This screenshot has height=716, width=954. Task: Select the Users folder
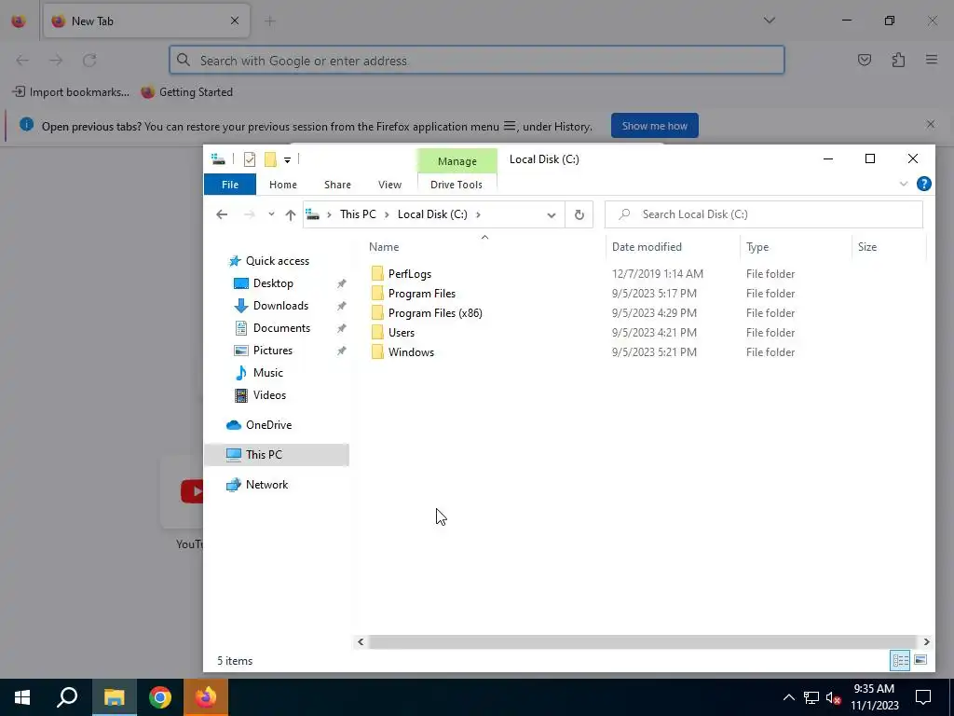pyautogui.click(x=401, y=333)
